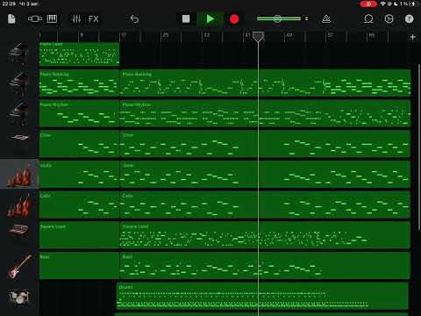Screen dimensions: 421x316
Task: Open the FX panel
Action: (94, 19)
